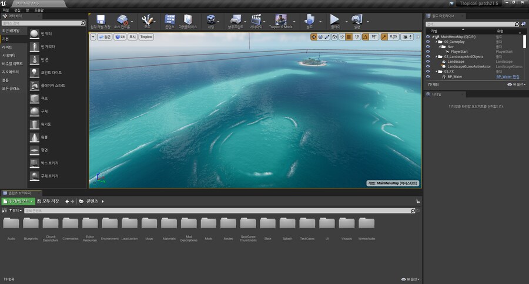Open the Modes tools icon
529x284 pixels.
coord(147,20)
